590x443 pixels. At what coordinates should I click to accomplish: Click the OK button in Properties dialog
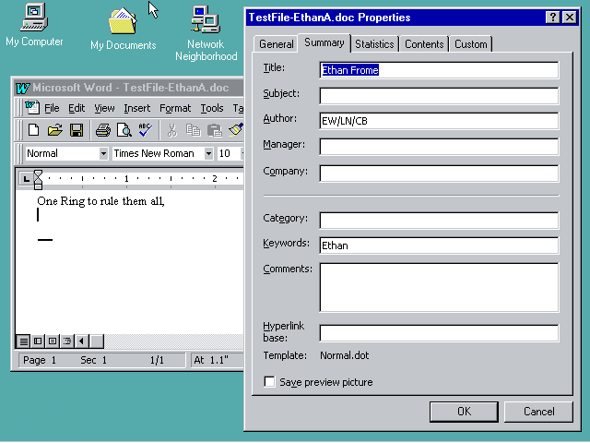464,412
